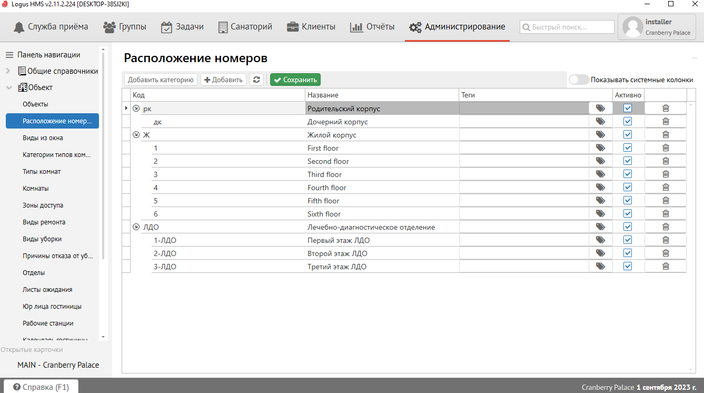Toggle Показывать системные колонки switch
Image resolution: width=704 pixels, height=393 pixels.
tap(579, 80)
